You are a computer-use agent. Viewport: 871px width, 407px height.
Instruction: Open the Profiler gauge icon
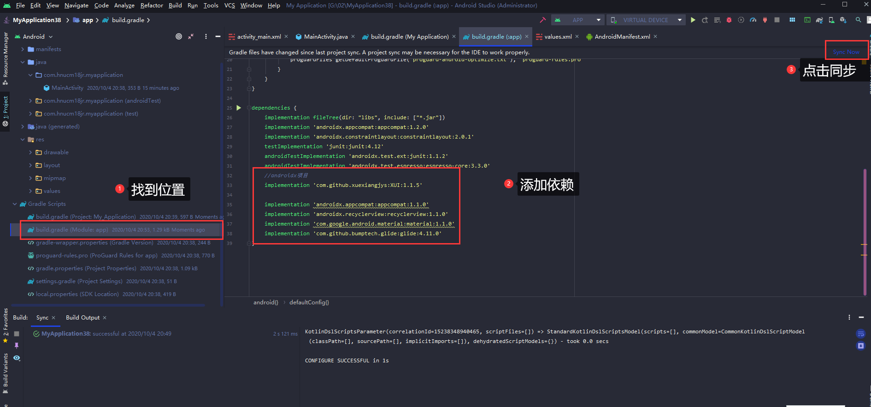pyautogui.click(x=753, y=20)
